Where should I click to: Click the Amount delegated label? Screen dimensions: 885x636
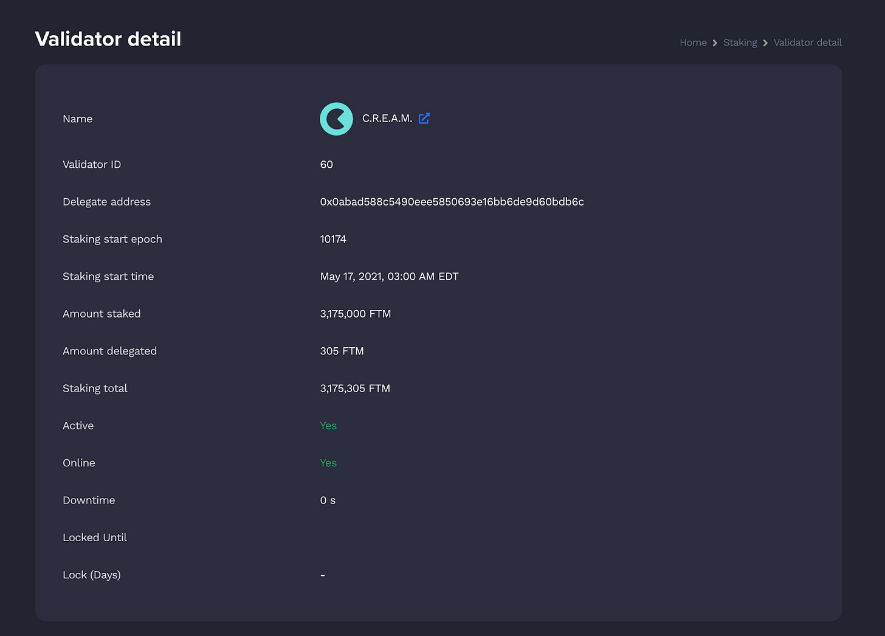click(x=109, y=351)
